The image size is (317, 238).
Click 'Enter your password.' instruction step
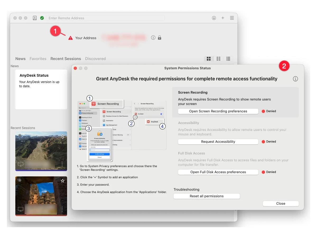click(93, 185)
